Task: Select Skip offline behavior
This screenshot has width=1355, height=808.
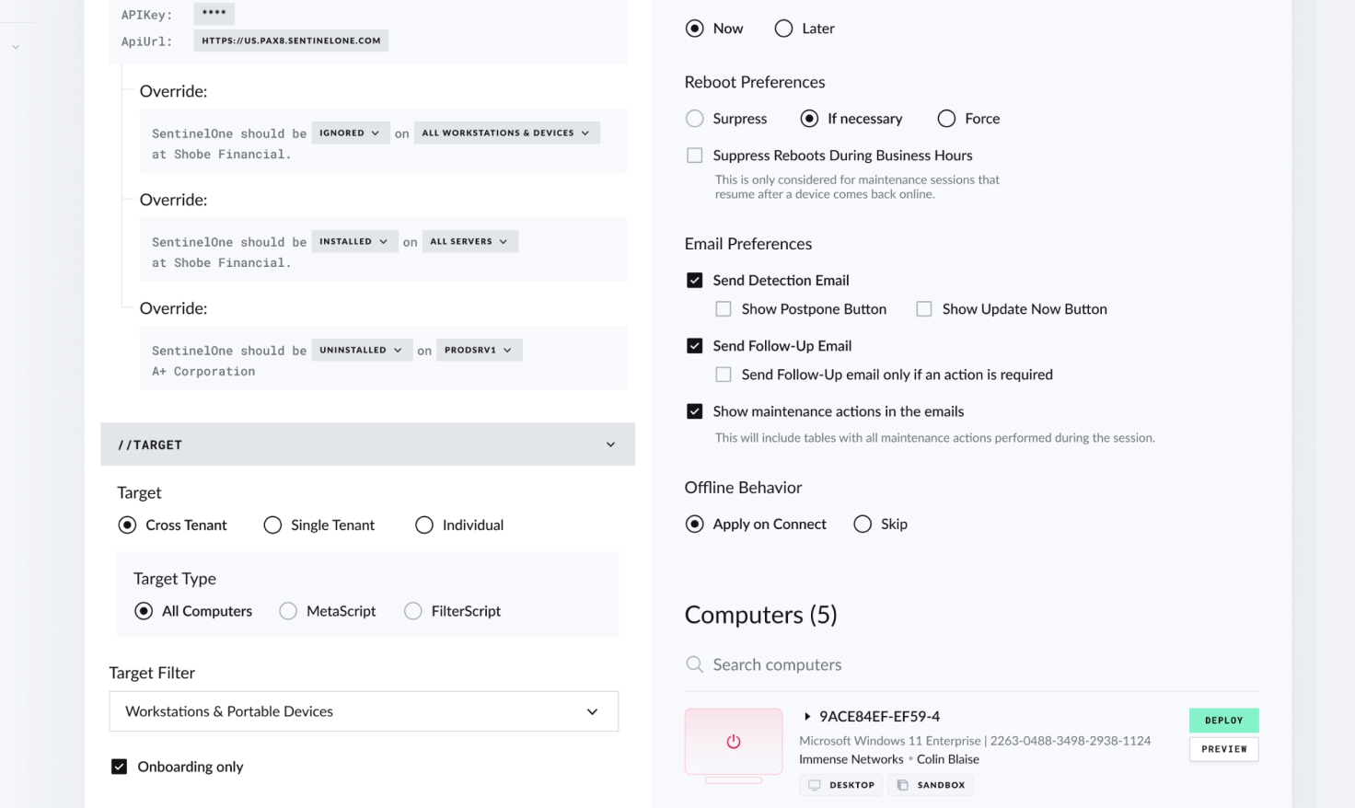Action: coord(863,524)
